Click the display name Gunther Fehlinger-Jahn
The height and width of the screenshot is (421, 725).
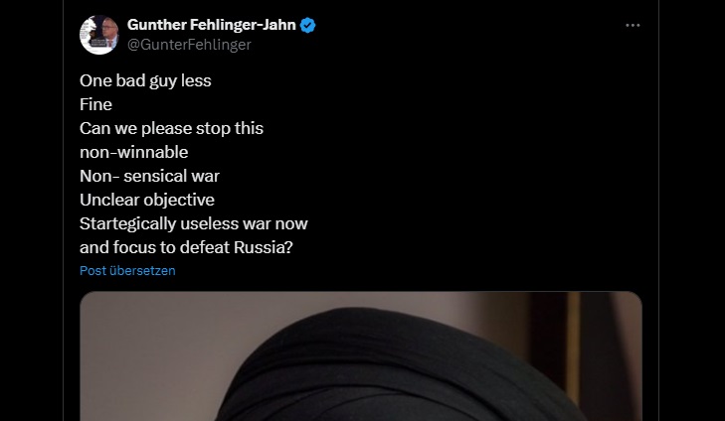point(211,25)
